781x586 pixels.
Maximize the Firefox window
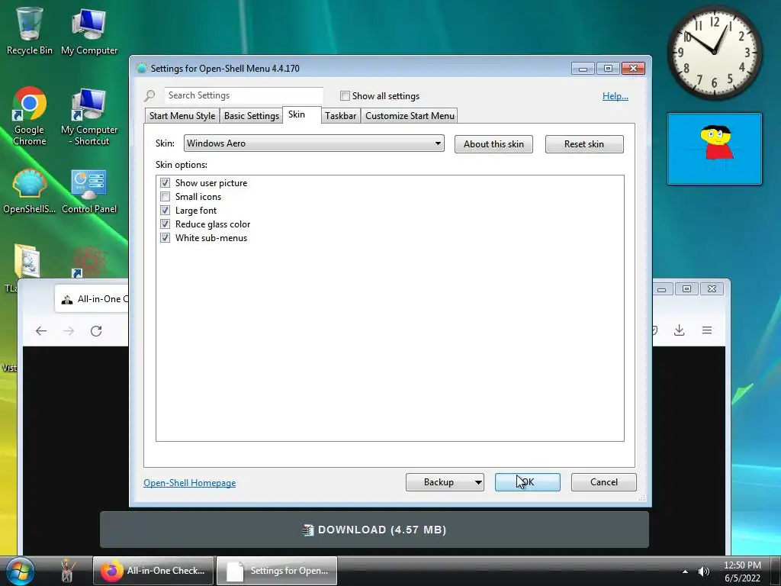[x=687, y=289]
